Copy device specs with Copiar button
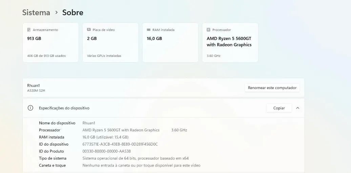The image size is (351, 173). point(279,108)
